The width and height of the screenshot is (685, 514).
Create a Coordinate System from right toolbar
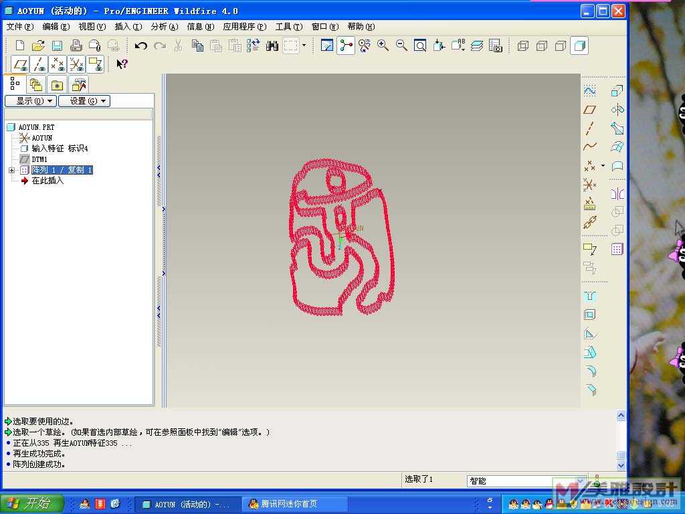pyautogui.click(x=590, y=185)
